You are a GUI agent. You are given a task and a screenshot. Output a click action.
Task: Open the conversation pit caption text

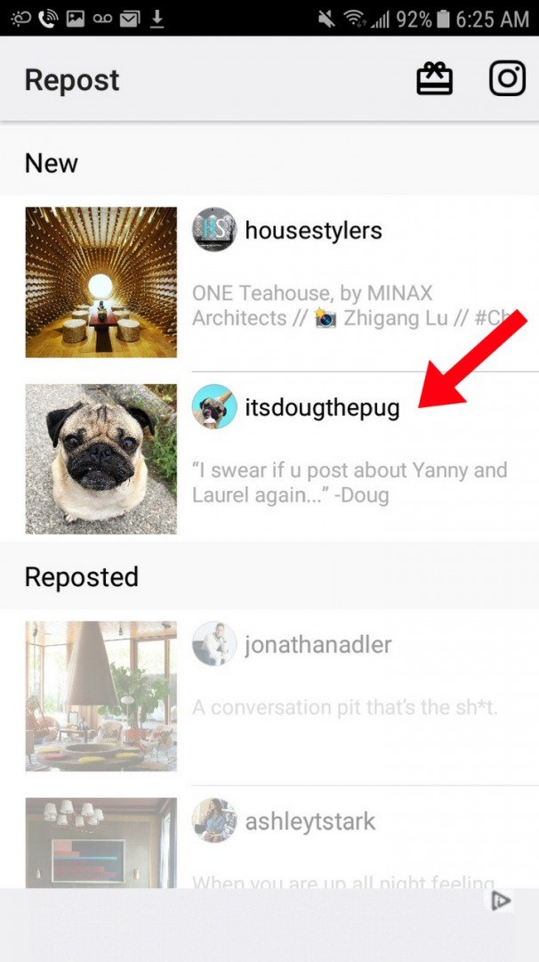(345, 707)
